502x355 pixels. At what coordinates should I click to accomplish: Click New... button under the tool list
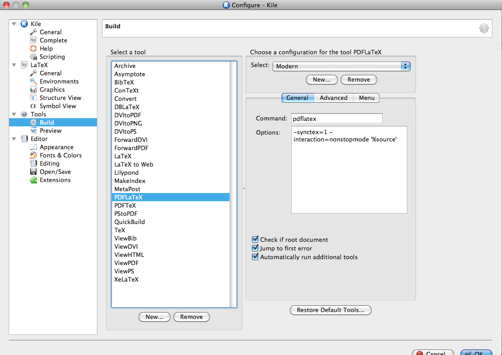pyautogui.click(x=155, y=317)
